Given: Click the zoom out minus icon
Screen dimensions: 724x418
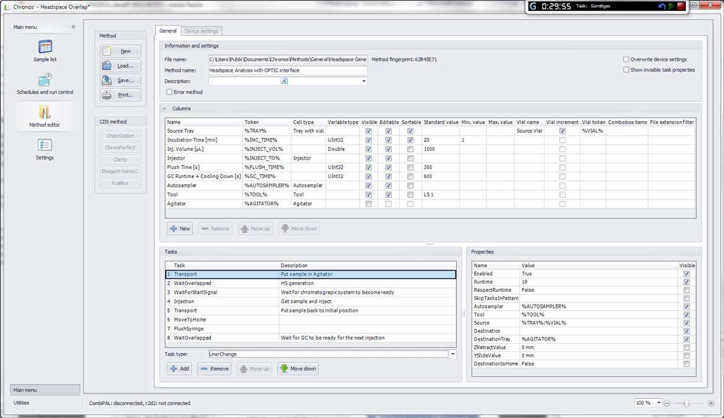Looking at the screenshot, I should tap(666, 403).
